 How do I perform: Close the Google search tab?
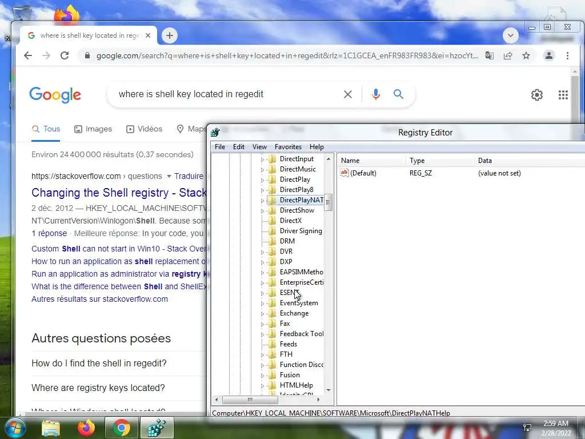point(148,35)
